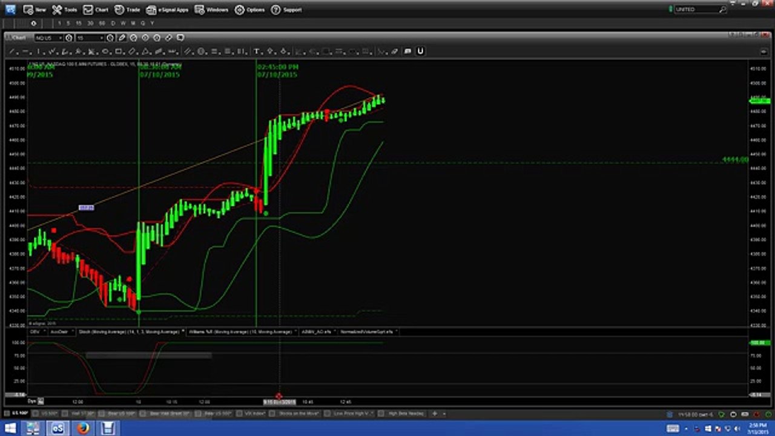The width and height of the screenshot is (775, 436).
Task: Select the 15 minute interval button
Action: point(79,23)
